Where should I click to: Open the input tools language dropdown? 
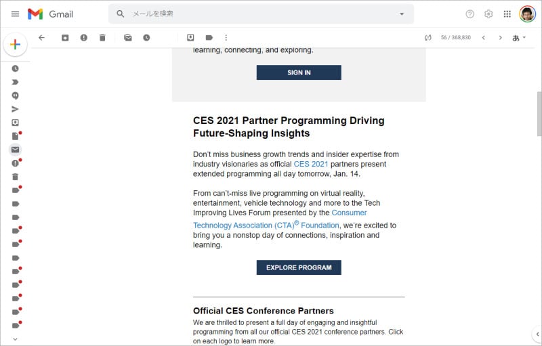[520, 38]
